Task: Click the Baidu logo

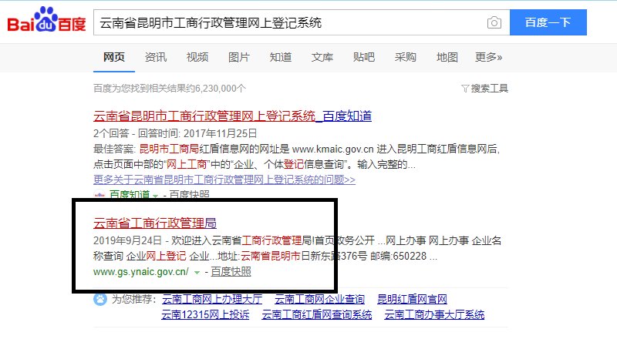Action: (46, 20)
